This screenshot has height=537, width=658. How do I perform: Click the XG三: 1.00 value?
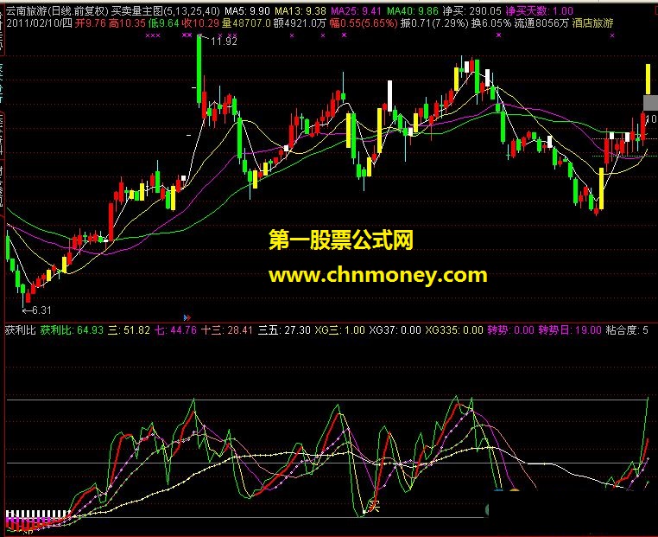click(340, 329)
